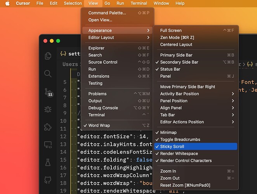Image resolution: width=257 pixels, height=194 pixels.
Task: Open the Go menu
Action: [x=107, y=3]
